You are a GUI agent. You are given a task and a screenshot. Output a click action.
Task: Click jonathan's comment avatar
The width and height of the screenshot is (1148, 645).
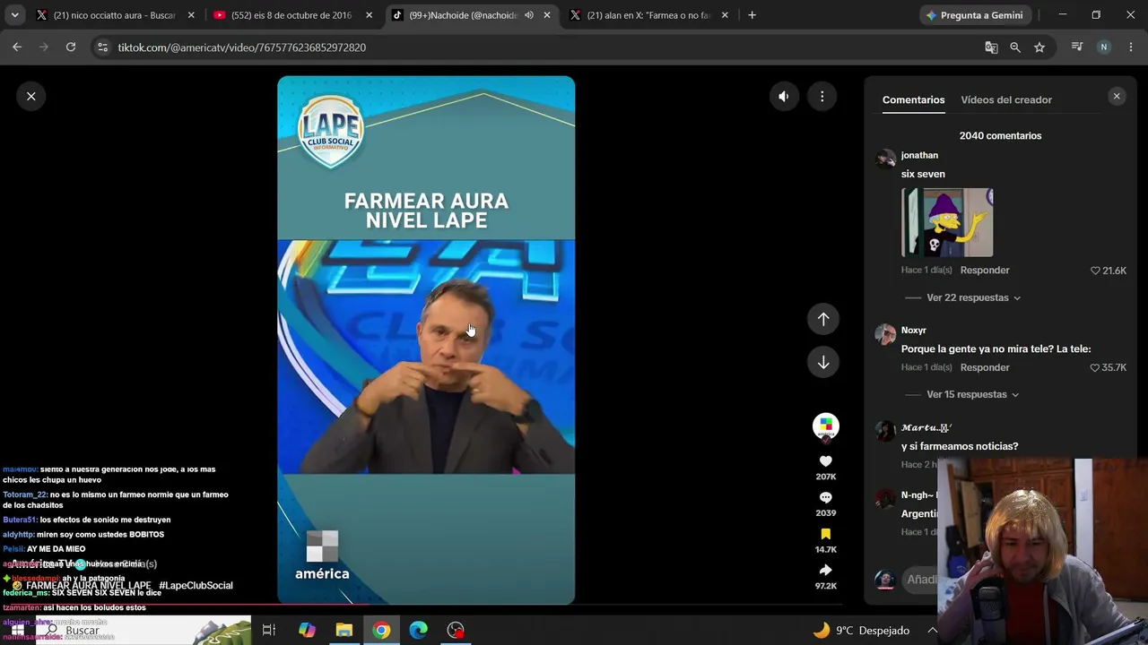(x=886, y=159)
